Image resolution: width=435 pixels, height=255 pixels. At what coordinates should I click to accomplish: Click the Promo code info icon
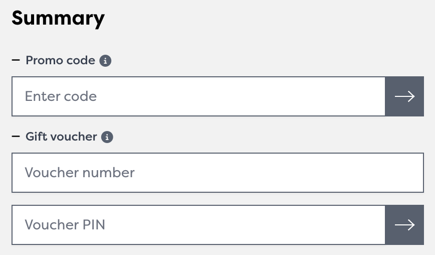(x=105, y=61)
